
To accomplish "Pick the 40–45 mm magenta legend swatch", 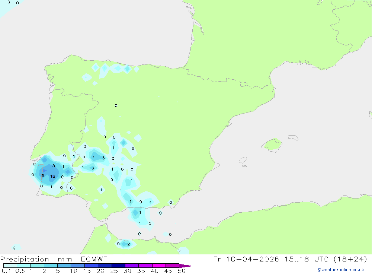I will [x=159, y=266].
